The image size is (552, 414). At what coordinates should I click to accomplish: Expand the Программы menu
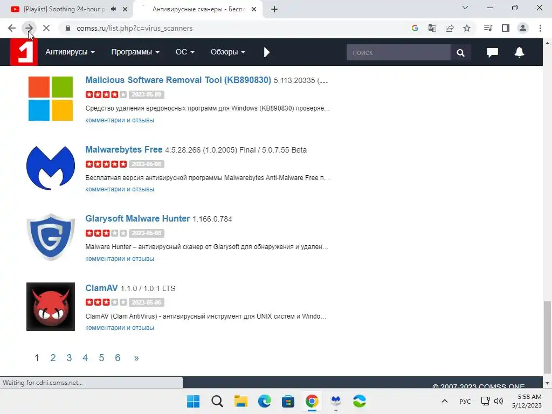(x=135, y=52)
